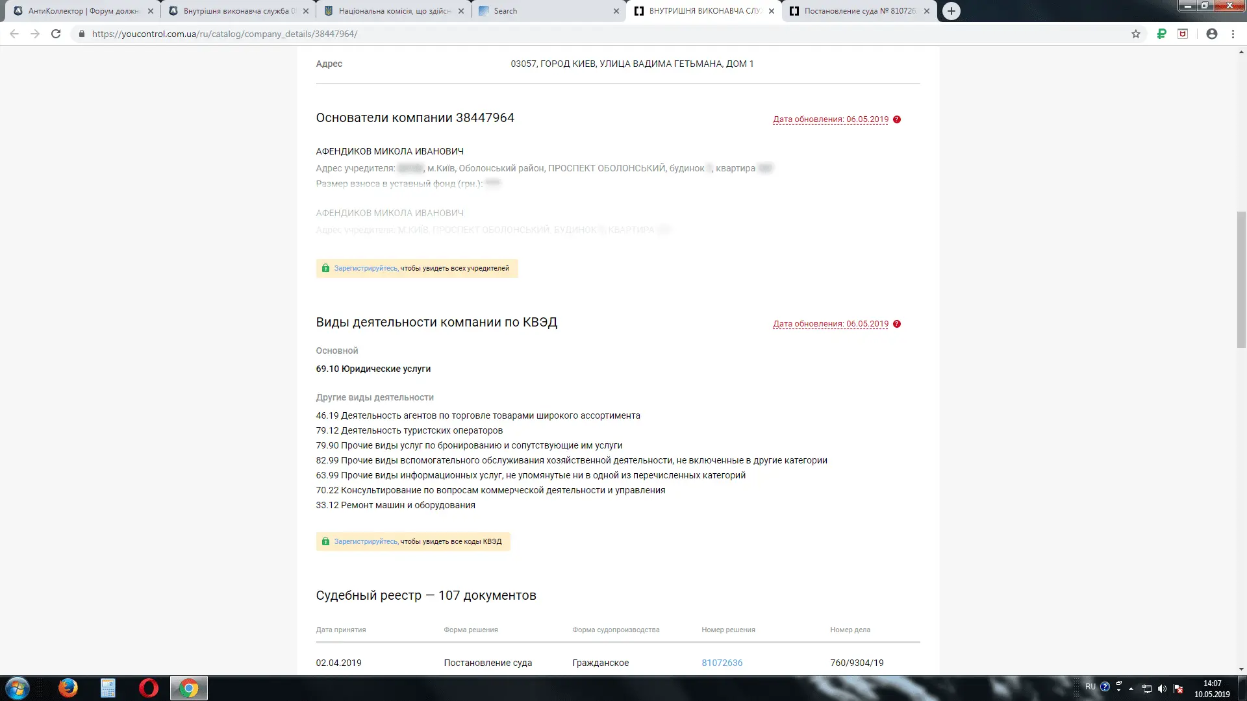Image resolution: width=1247 pixels, height=701 pixels.
Task: Open the Chrome profile avatar icon
Action: pos(1212,34)
